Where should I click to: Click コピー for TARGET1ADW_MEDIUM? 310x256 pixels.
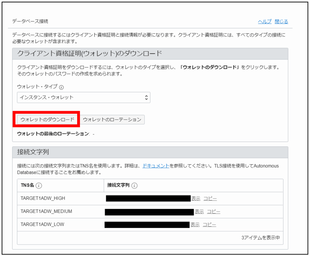click(214, 212)
